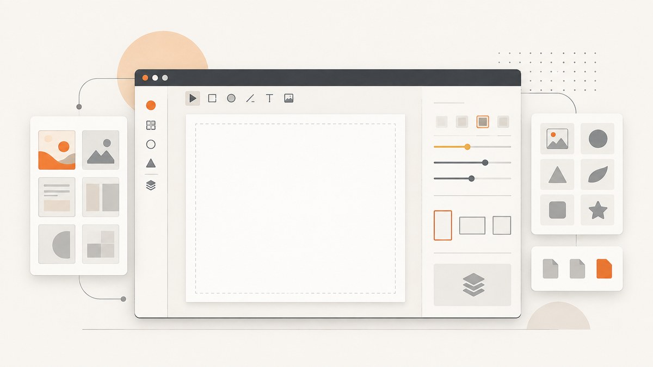Open the grid layout icon in the sidebar
653x367 pixels.
tap(151, 125)
